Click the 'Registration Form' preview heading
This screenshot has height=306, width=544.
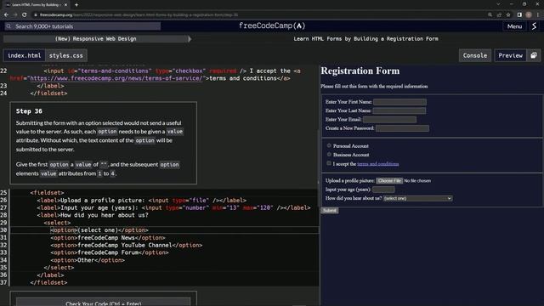tap(360, 71)
